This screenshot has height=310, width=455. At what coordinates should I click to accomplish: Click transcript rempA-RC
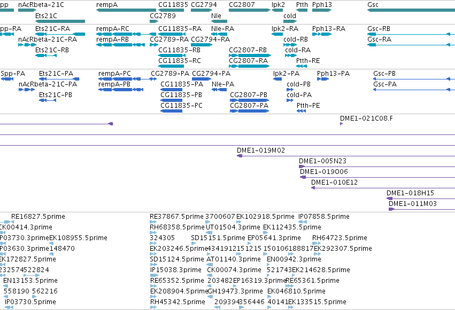click(113, 28)
